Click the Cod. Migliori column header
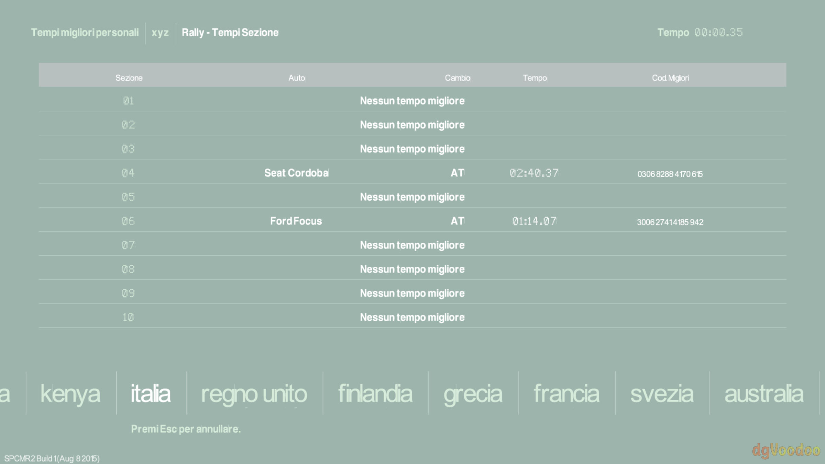Viewport: 825px width, 464px height. pyautogui.click(x=670, y=78)
